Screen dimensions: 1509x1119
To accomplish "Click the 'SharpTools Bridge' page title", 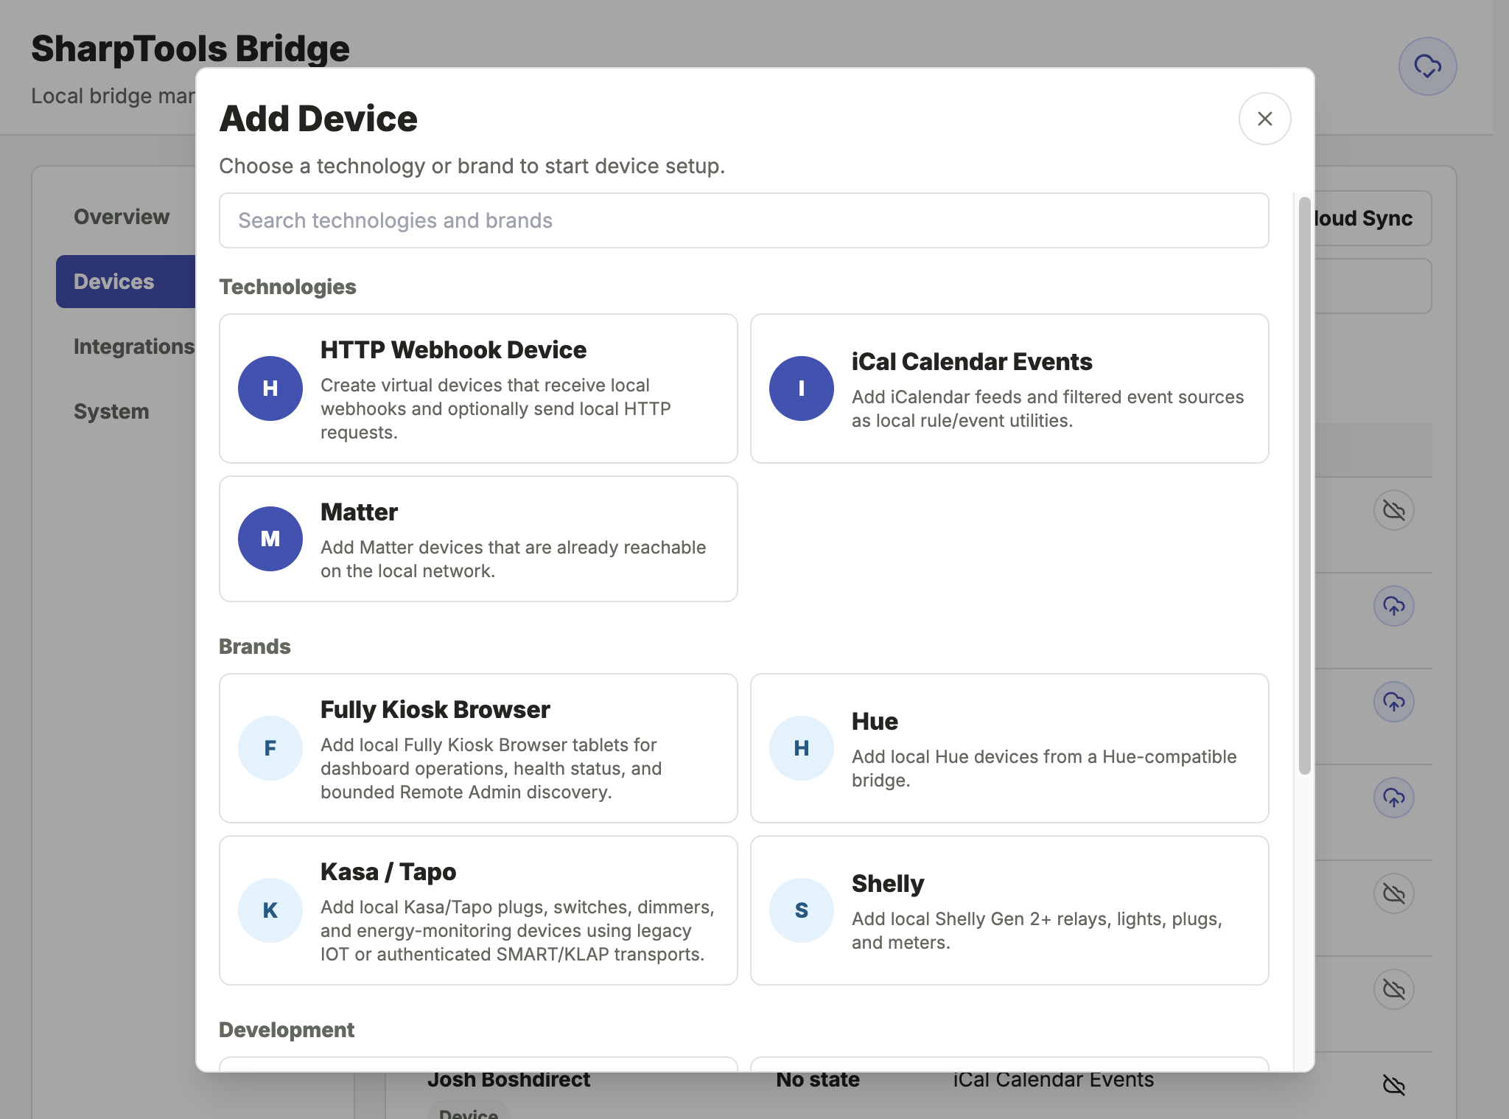I will coord(190,49).
